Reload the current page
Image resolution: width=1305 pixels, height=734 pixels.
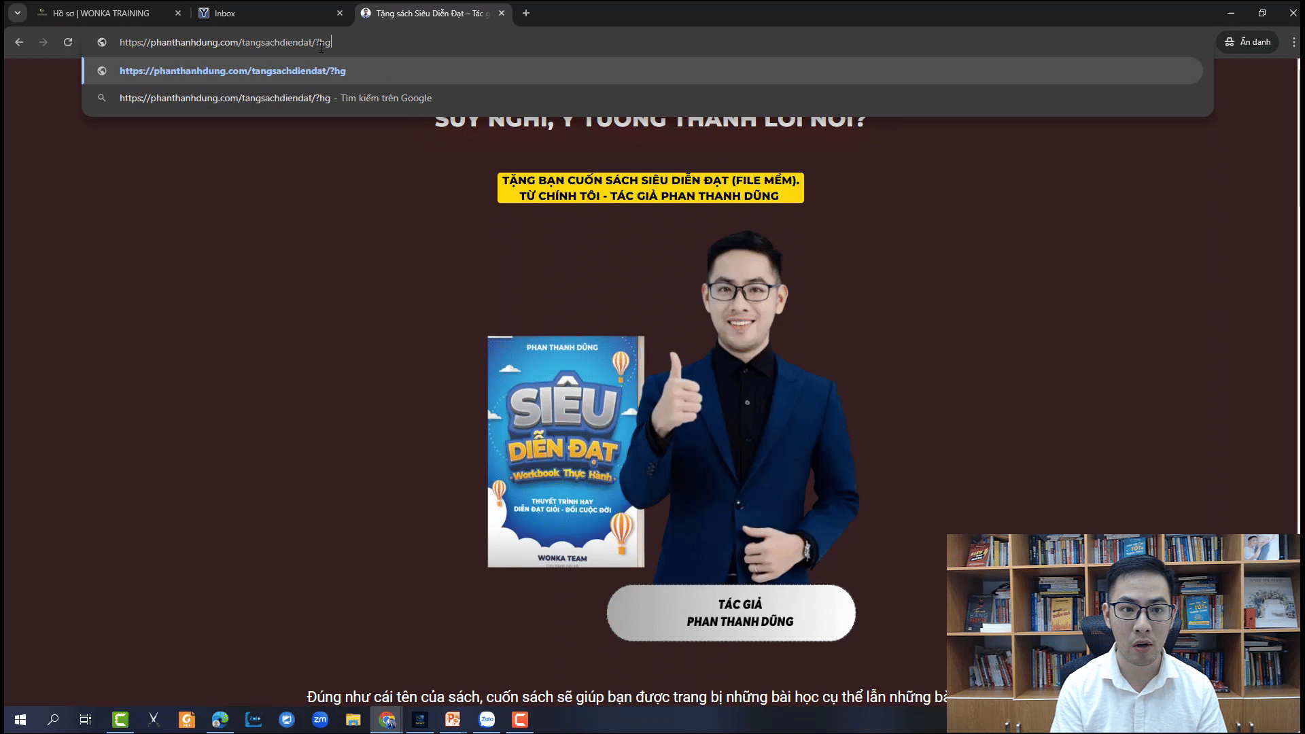[68, 42]
